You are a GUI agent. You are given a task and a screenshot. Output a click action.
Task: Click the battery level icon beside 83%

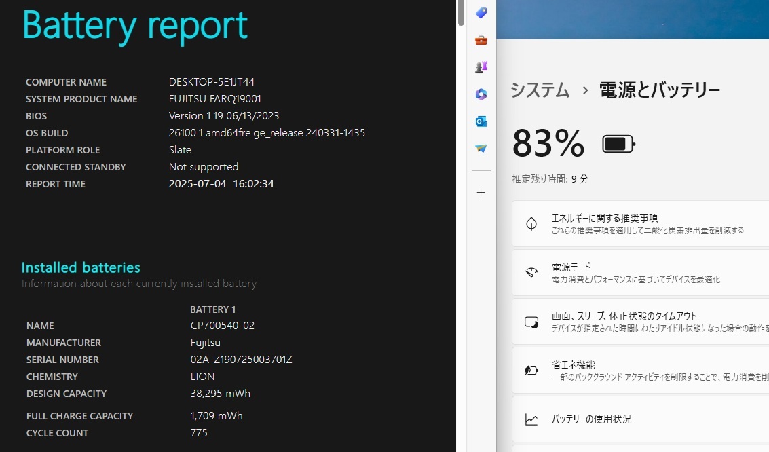[618, 144]
